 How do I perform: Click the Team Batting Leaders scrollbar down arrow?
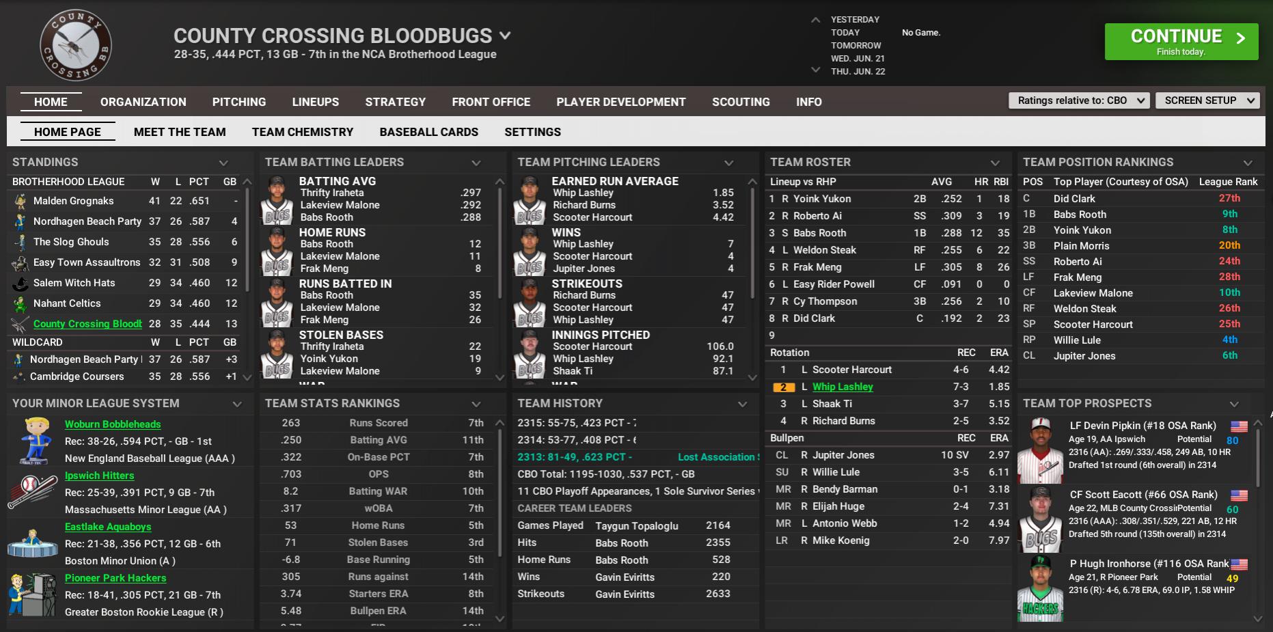click(x=499, y=377)
